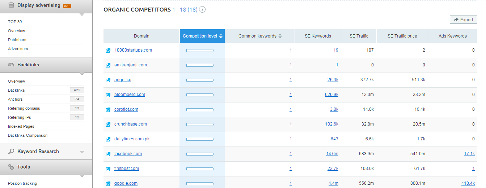Click the 13 count badge beside Referring domains
Viewport: 486px width, 188px height.
77,108
